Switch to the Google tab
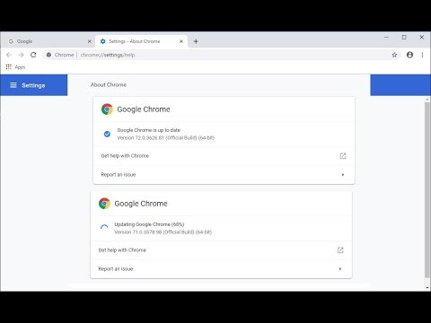 pyautogui.click(x=49, y=41)
